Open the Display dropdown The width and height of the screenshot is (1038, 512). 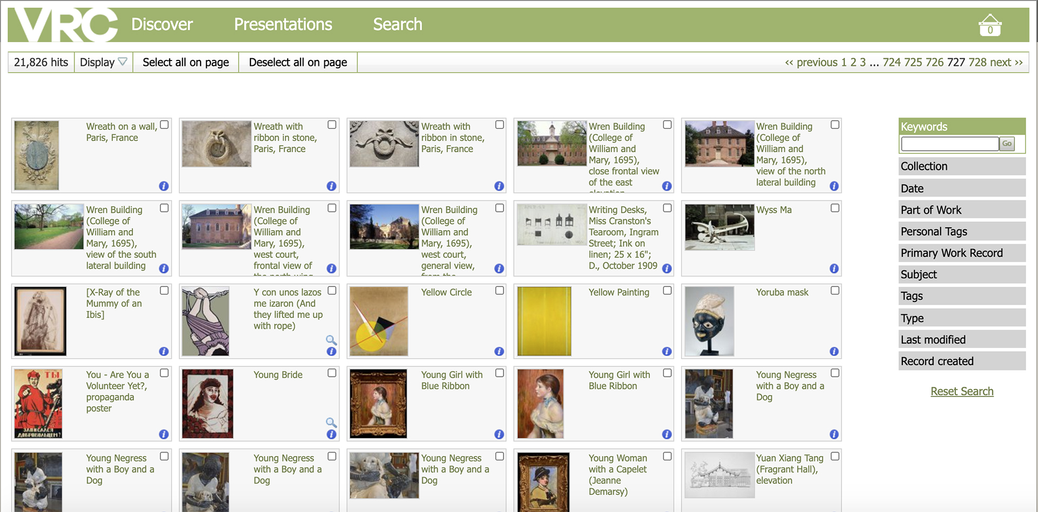[103, 63]
